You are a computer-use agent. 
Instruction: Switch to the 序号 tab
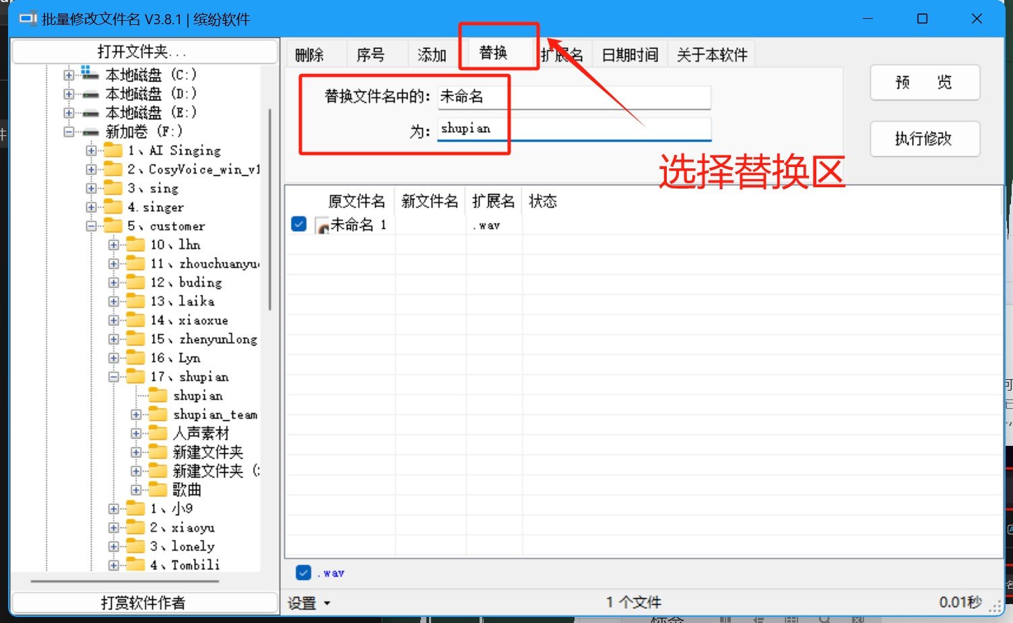[x=370, y=55]
